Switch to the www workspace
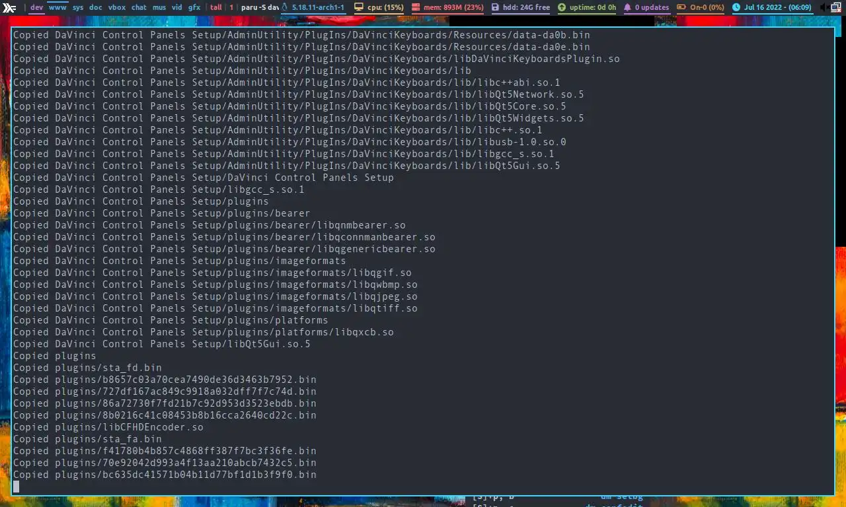The image size is (846, 507). coord(58,8)
